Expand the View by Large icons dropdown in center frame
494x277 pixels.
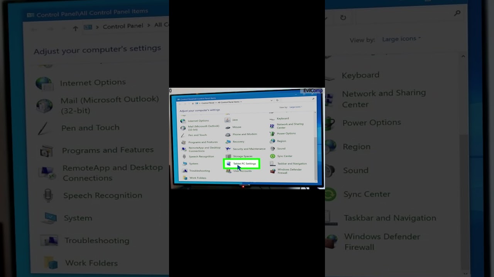296,107
